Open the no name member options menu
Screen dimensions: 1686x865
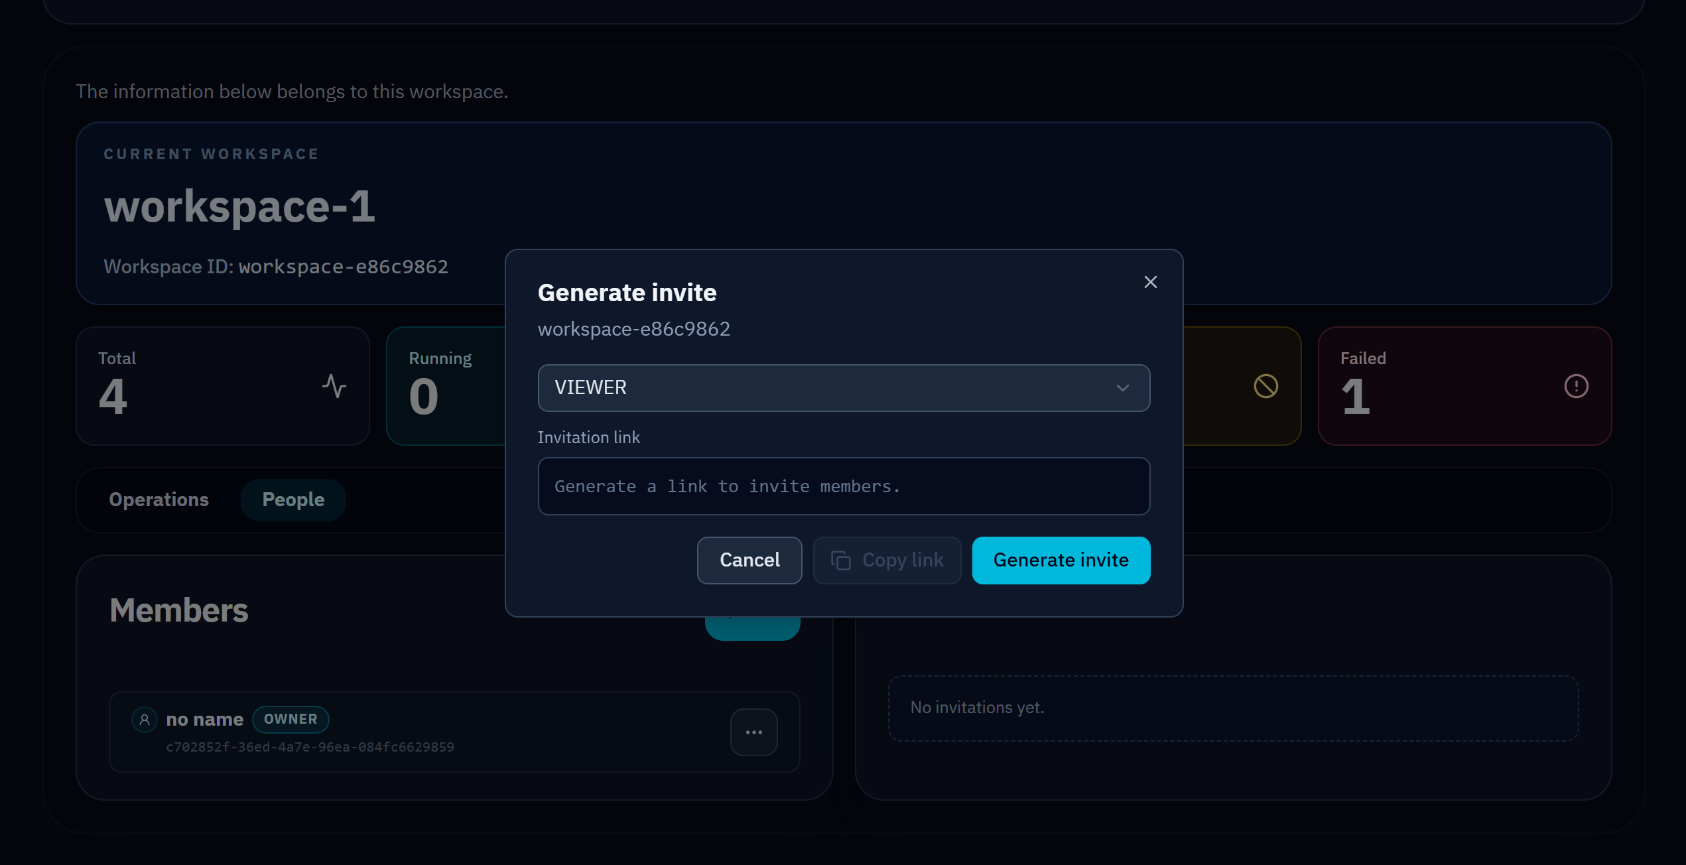[x=753, y=732]
